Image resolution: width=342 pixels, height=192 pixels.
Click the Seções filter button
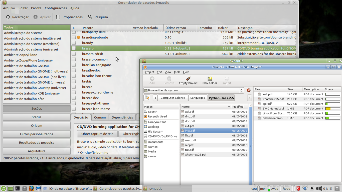37,108
